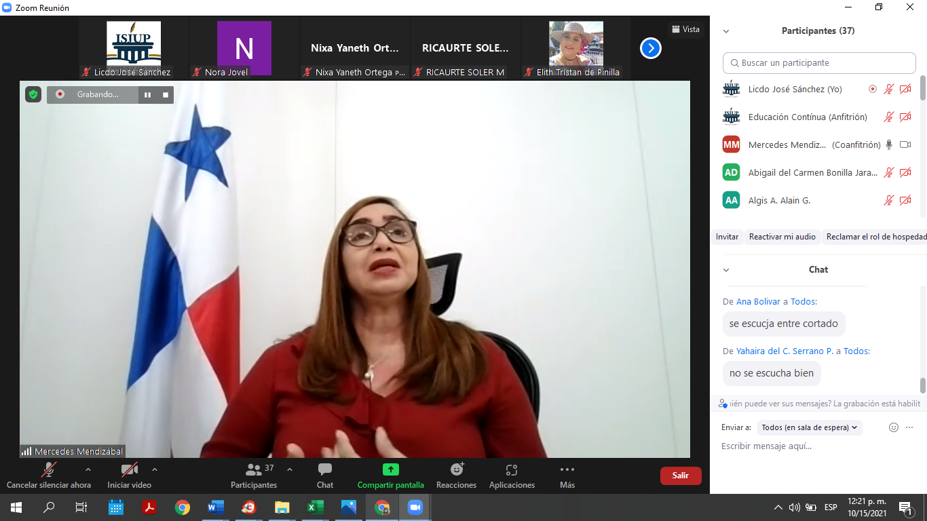Open the Reacciones emoji menu
Image resolution: width=927 pixels, height=521 pixels.
click(x=457, y=475)
